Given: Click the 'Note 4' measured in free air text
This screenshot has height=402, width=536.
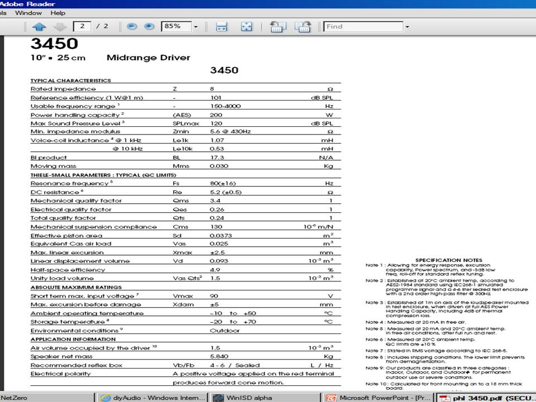Looking at the screenshot, I should click(x=415, y=322).
